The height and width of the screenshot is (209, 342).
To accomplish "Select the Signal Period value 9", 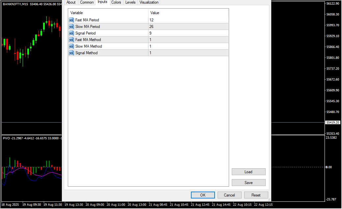I will [150, 33].
